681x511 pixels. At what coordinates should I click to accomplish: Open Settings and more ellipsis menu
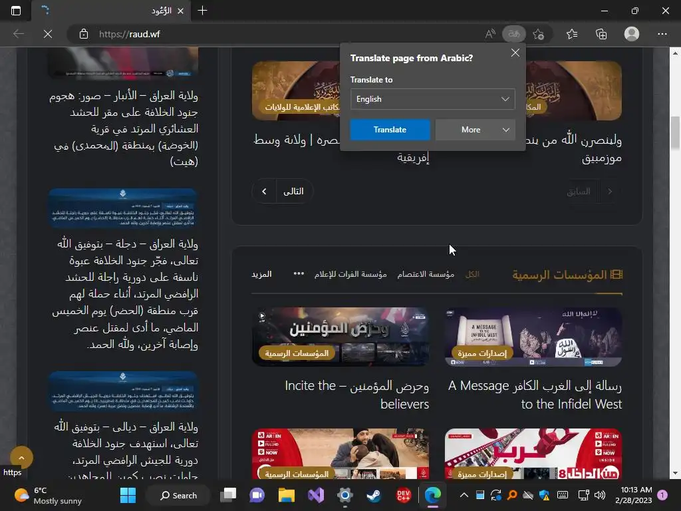point(662,34)
